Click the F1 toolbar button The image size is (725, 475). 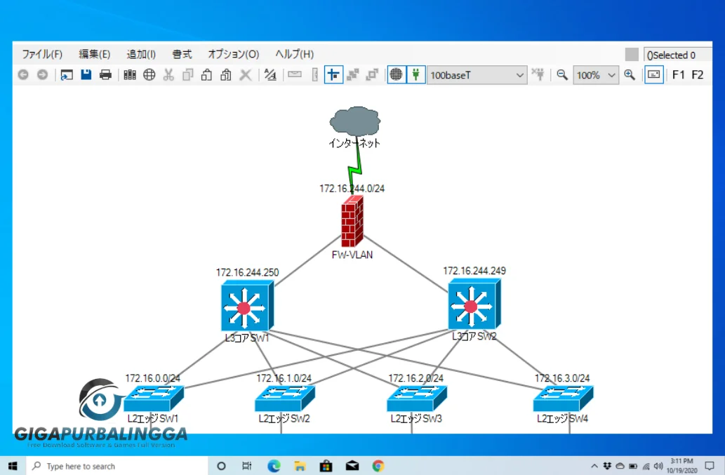click(x=678, y=75)
